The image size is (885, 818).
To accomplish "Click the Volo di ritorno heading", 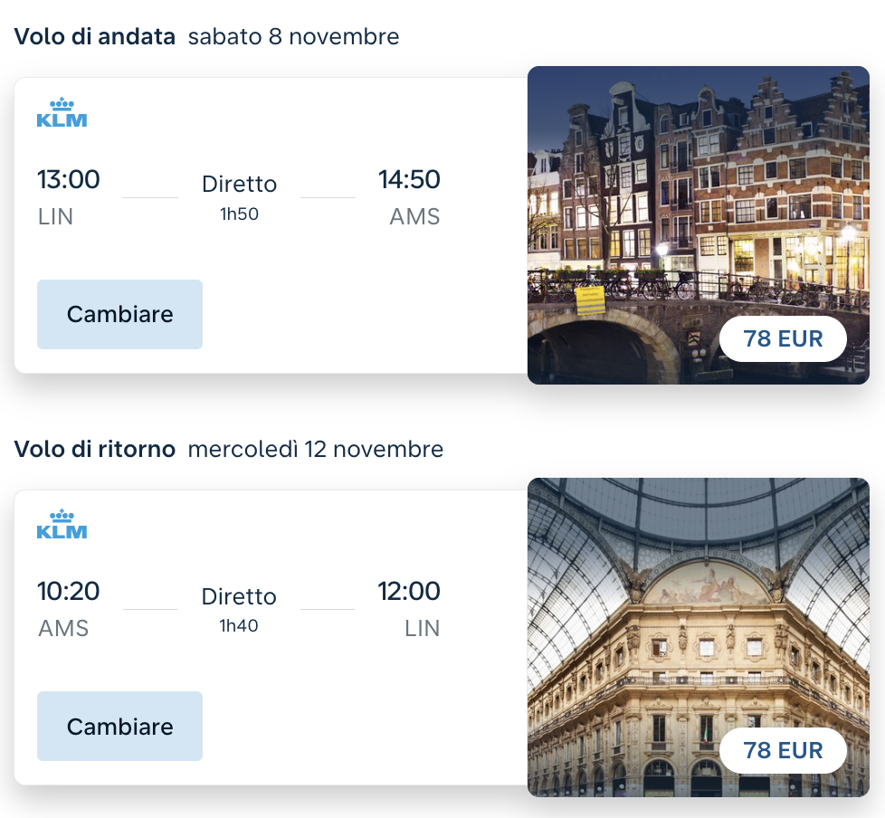I will click(95, 450).
